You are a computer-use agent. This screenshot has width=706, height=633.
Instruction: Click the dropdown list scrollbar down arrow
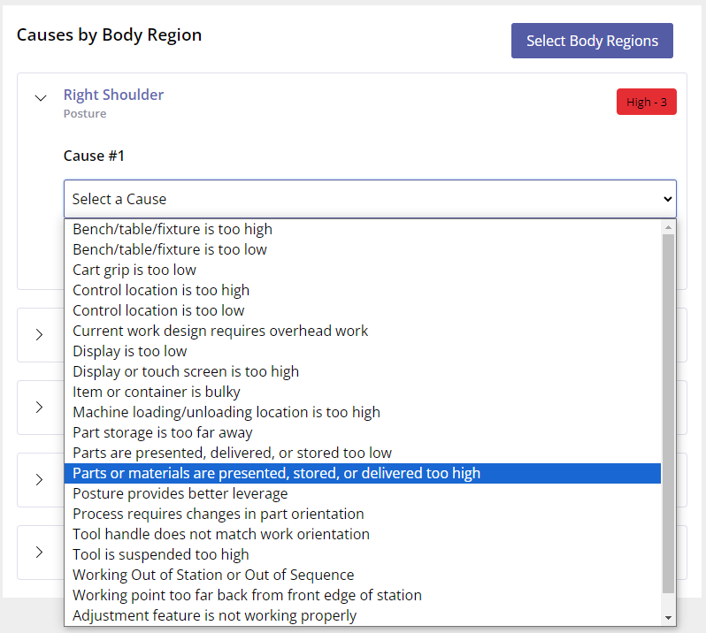[668, 618]
